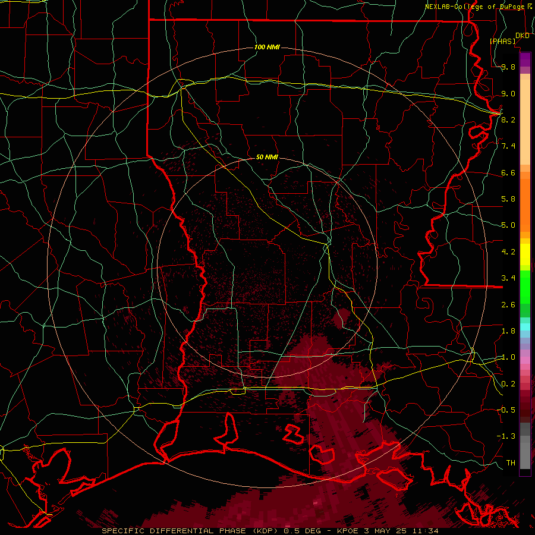The width and height of the screenshot is (535, 535).
Task: Click the 6.6 legend value
Action: (508, 172)
